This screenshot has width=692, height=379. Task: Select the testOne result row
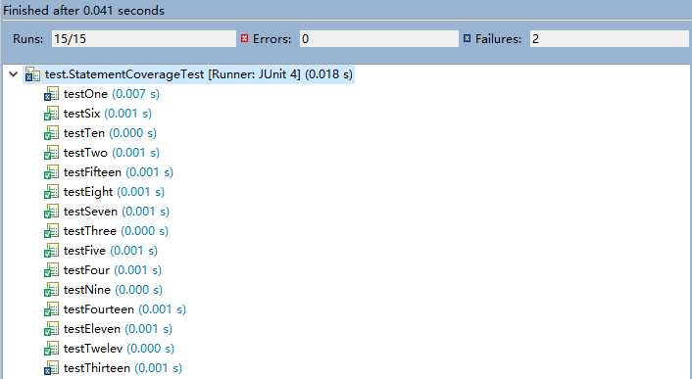tap(102, 94)
